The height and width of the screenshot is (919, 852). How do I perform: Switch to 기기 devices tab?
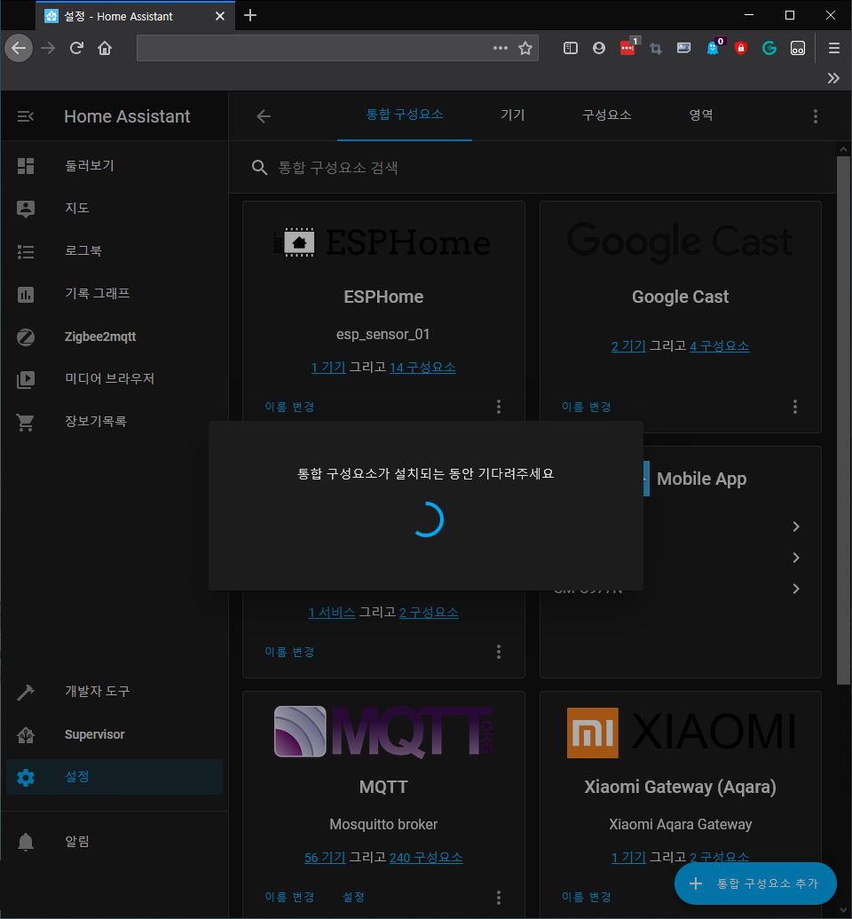512,115
